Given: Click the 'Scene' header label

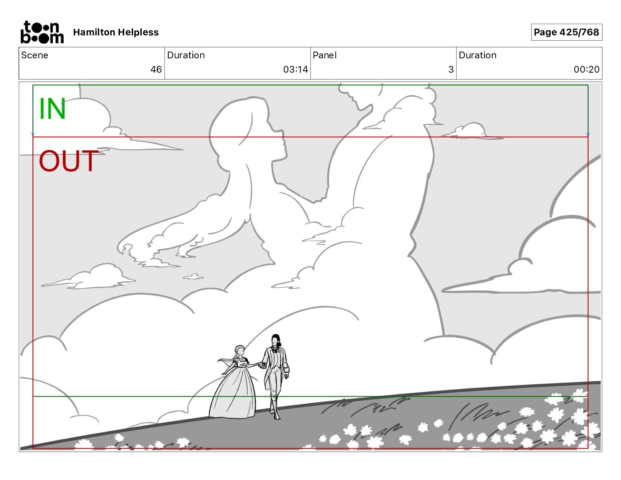Looking at the screenshot, I should point(35,55).
